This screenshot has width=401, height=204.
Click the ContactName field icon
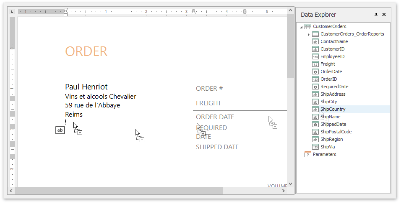tap(315, 41)
